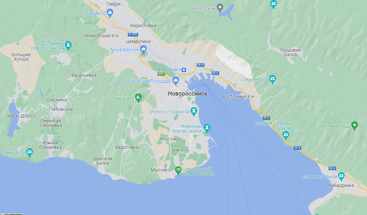Select the Семь ветров camera marker

point(272,79)
